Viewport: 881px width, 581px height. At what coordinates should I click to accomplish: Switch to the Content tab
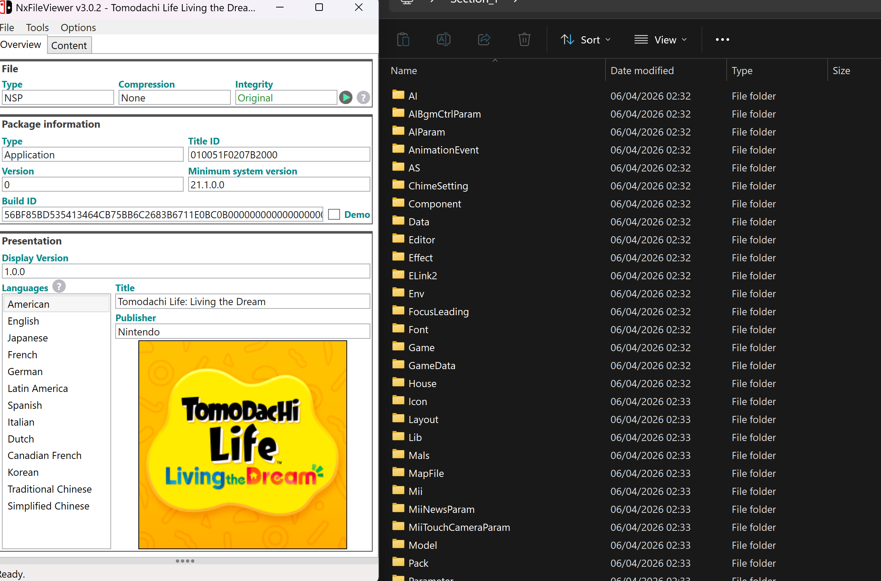coord(69,45)
